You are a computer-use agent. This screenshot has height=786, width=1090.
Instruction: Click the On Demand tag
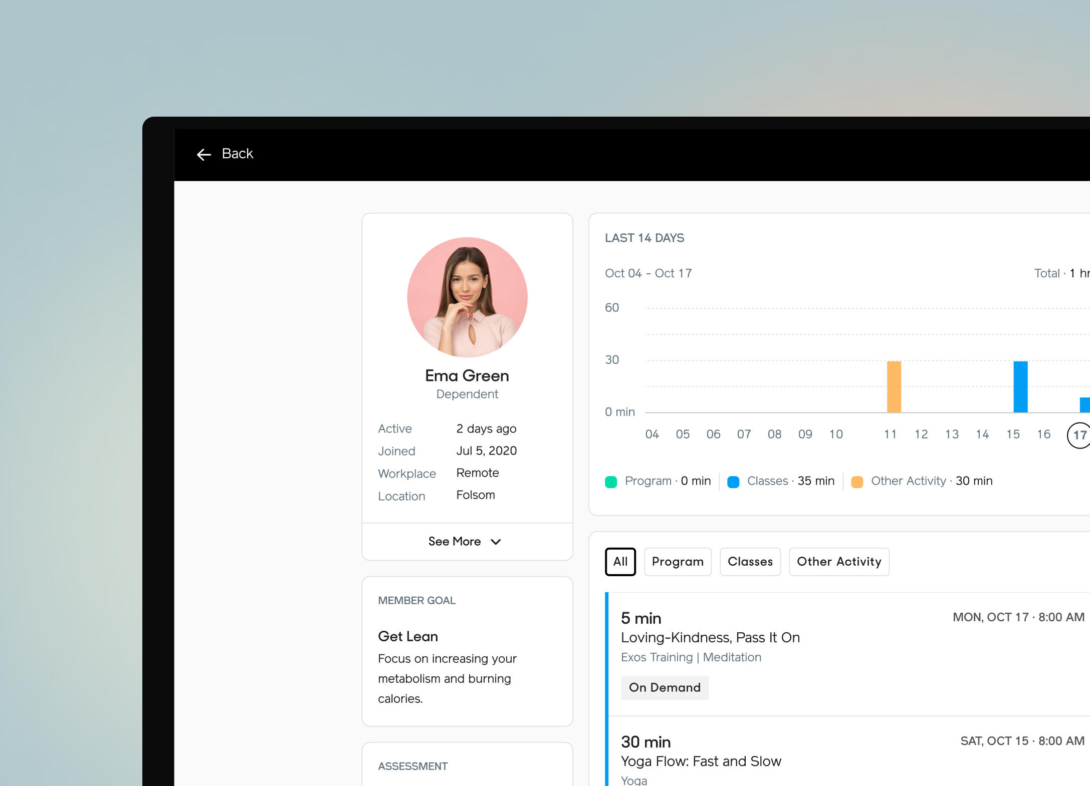(665, 687)
